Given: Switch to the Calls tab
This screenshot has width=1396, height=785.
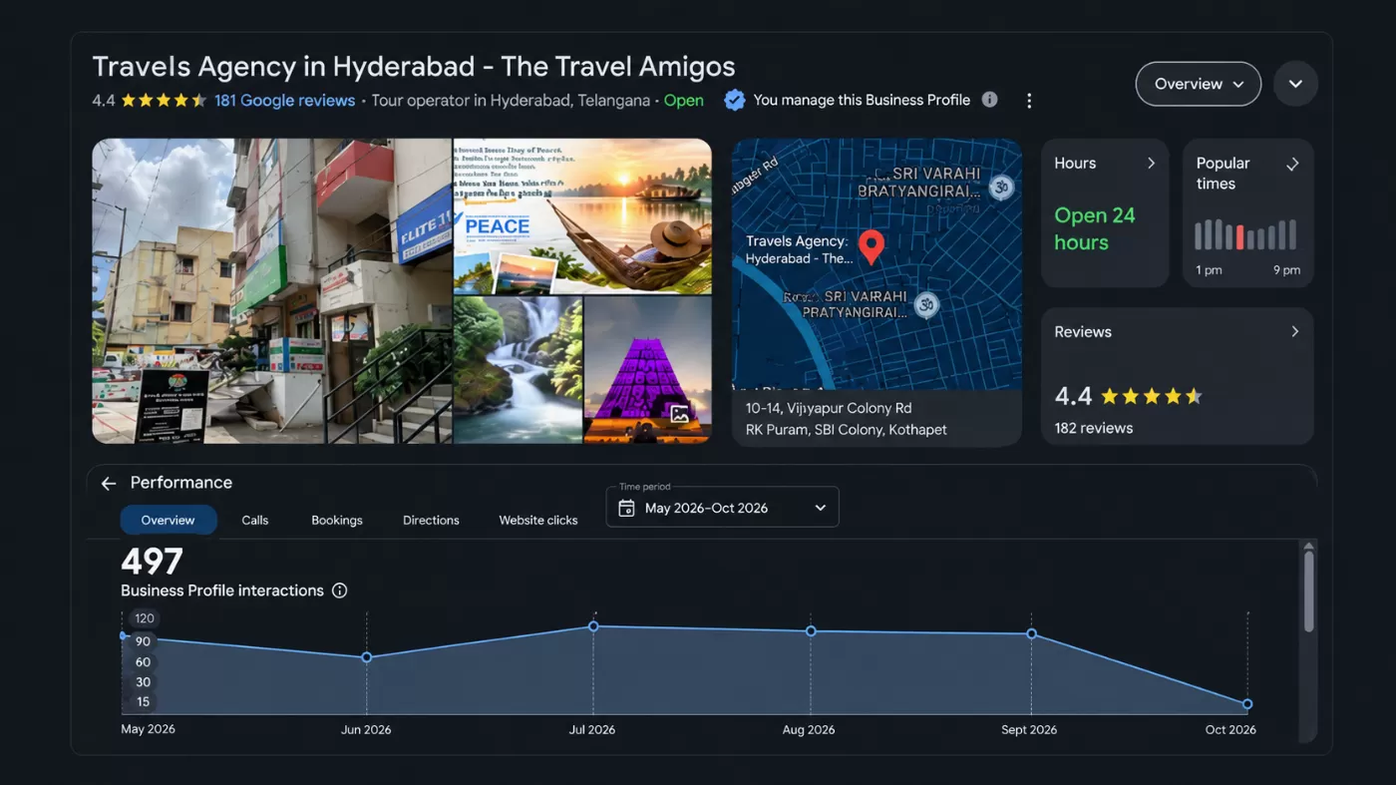Looking at the screenshot, I should pyautogui.click(x=255, y=520).
